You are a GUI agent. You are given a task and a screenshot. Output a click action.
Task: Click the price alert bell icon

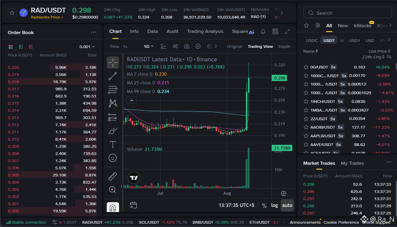263,31
